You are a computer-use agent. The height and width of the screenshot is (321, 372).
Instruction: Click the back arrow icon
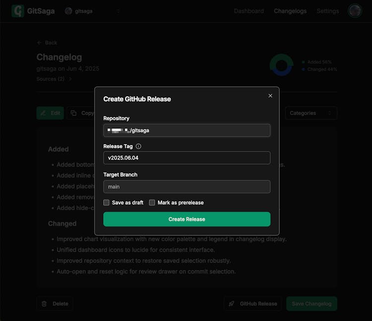tap(39, 43)
